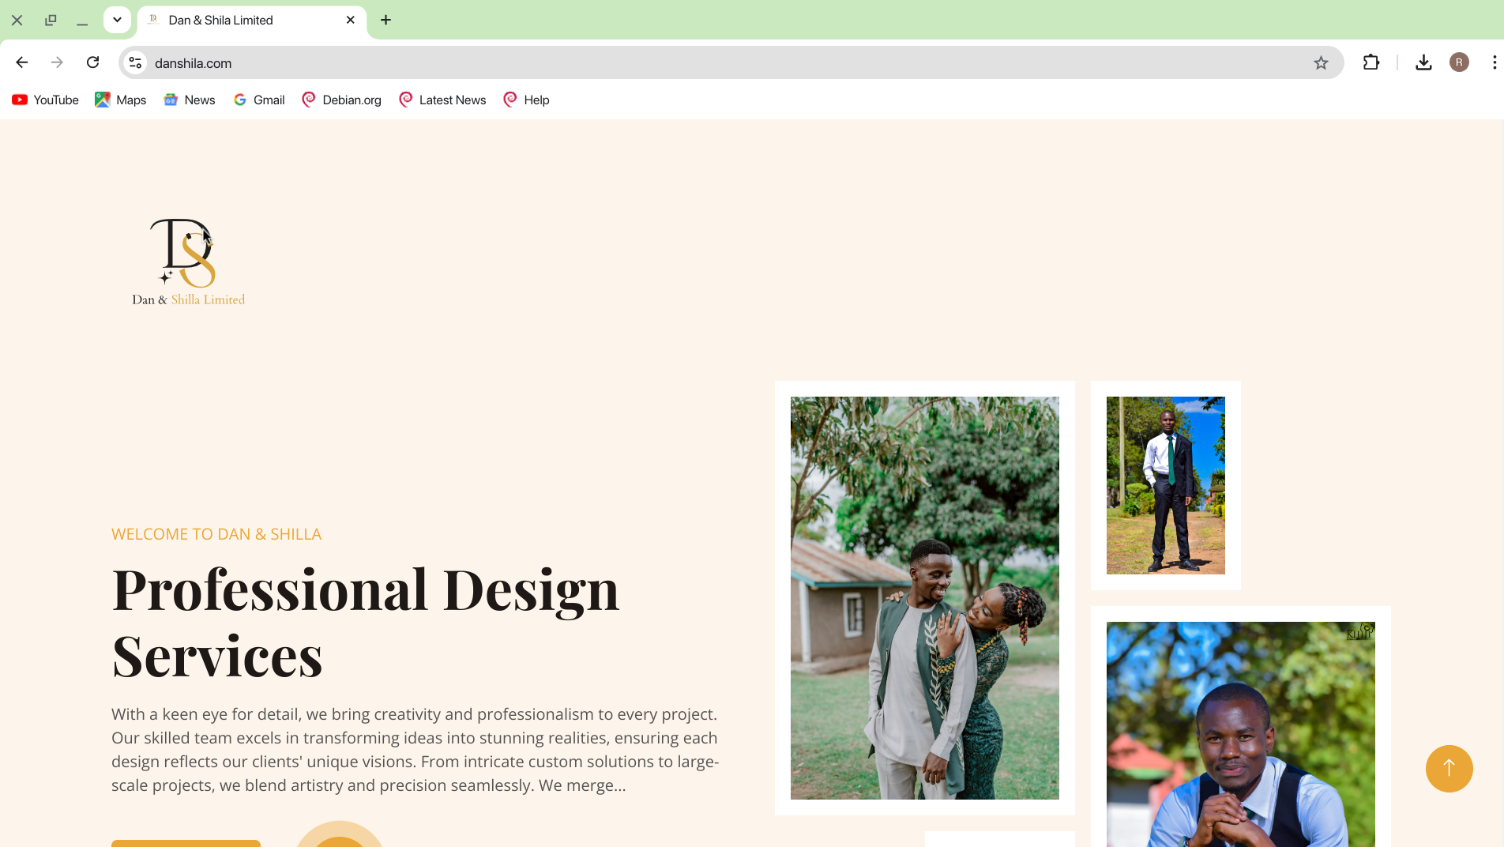
Task: Go back to the previous page
Action: click(x=22, y=62)
